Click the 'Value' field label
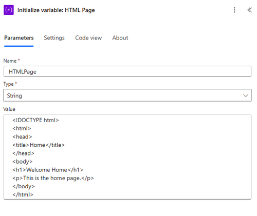The height and width of the screenshot is (216, 257). pyautogui.click(x=9, y=109)
